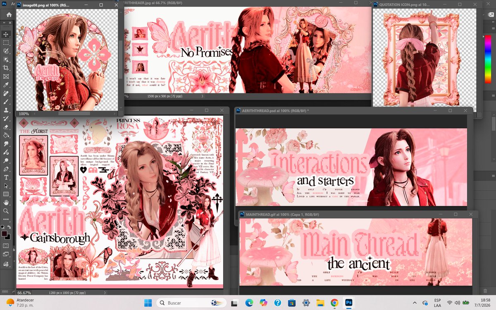Select the Zoom tool

click(x=6, y=211)
